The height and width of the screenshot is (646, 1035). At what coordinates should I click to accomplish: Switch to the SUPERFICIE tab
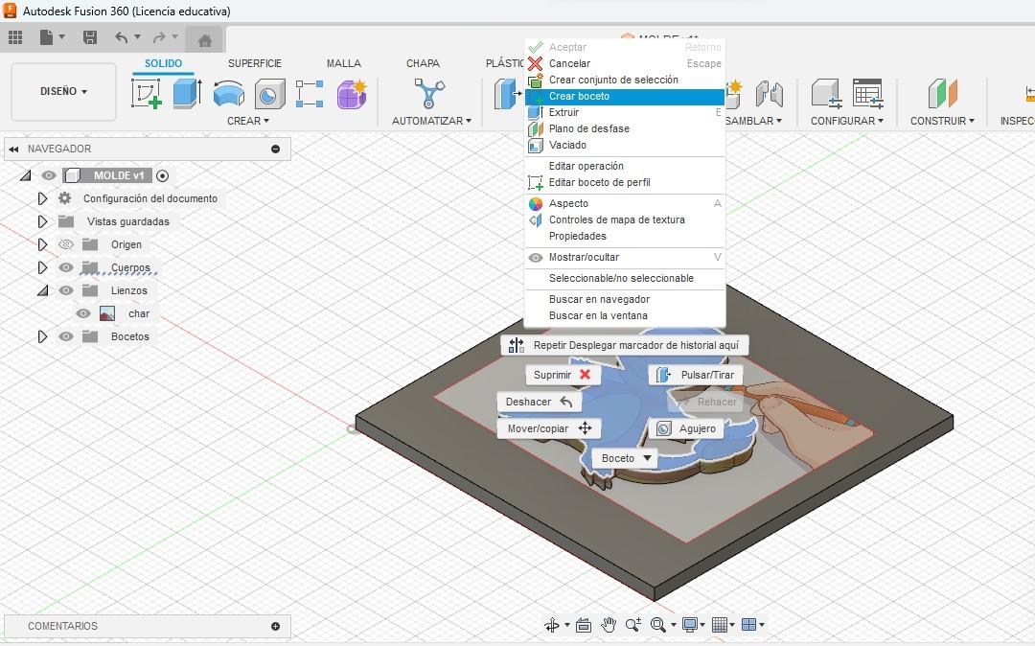[x=255, y=63]
